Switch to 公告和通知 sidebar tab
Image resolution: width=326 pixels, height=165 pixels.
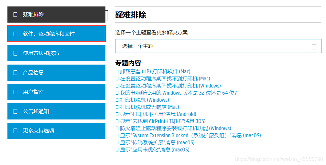click(56, 111)
